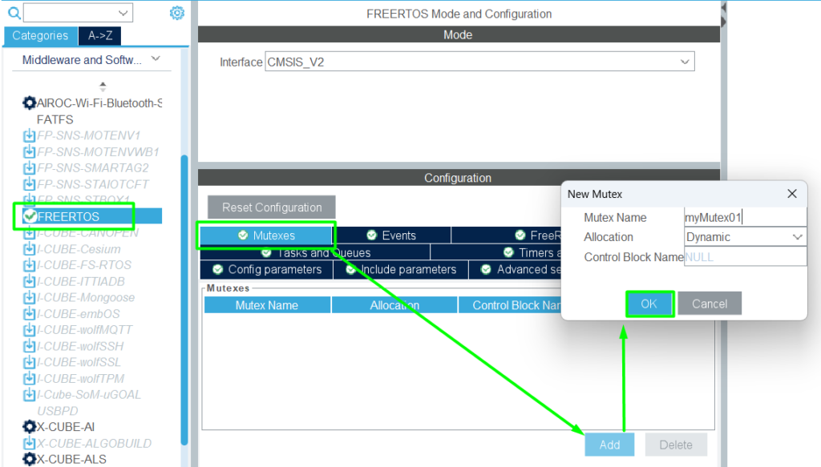Click the AIROC-Wi-Fi-Bluetooth gear icon

coord(30,103)
